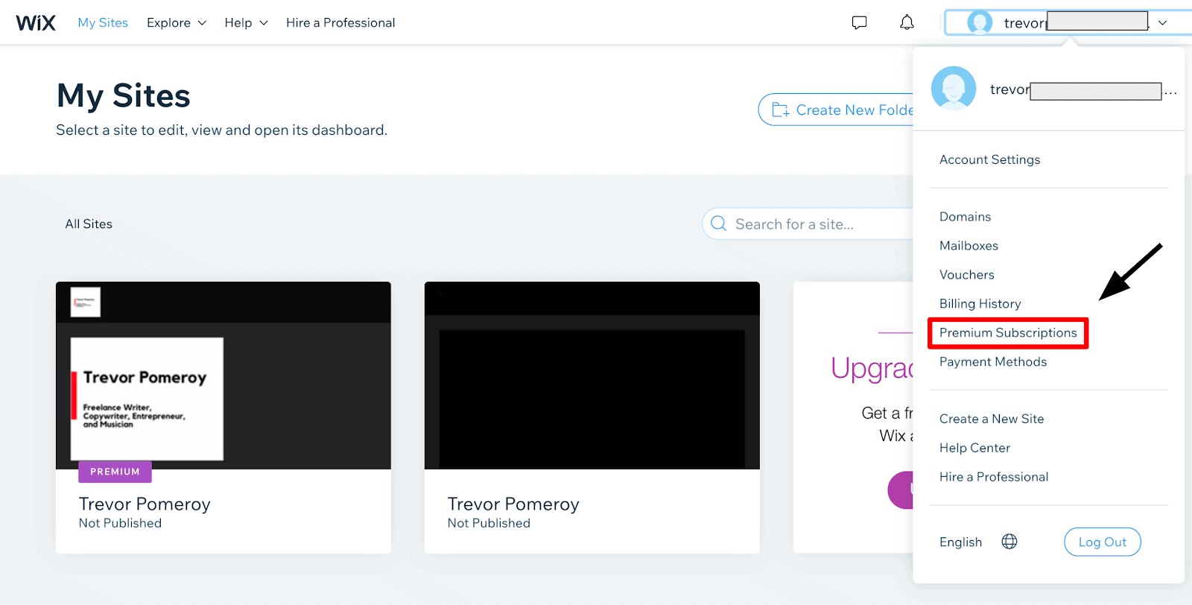Open the premium Trevor Pomeroy site thumbnail

[223, 376]
